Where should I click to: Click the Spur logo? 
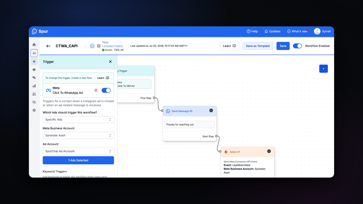pos(40,31)
